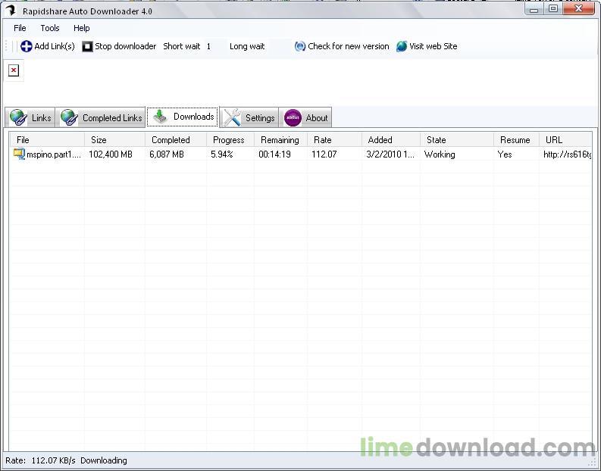Image resolution: width=601 pixels, height=471 pixels.
Task: Close the Rapidshare Auto Downloader window
Action: (x=579, y=9)
